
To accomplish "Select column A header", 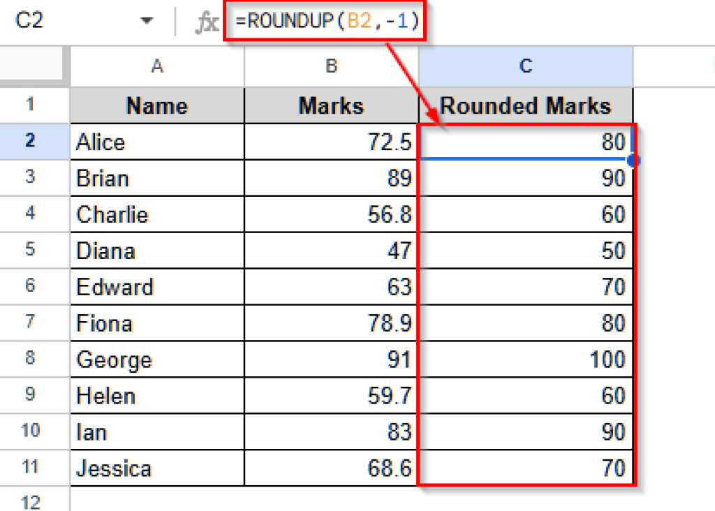I will (157, 66).
